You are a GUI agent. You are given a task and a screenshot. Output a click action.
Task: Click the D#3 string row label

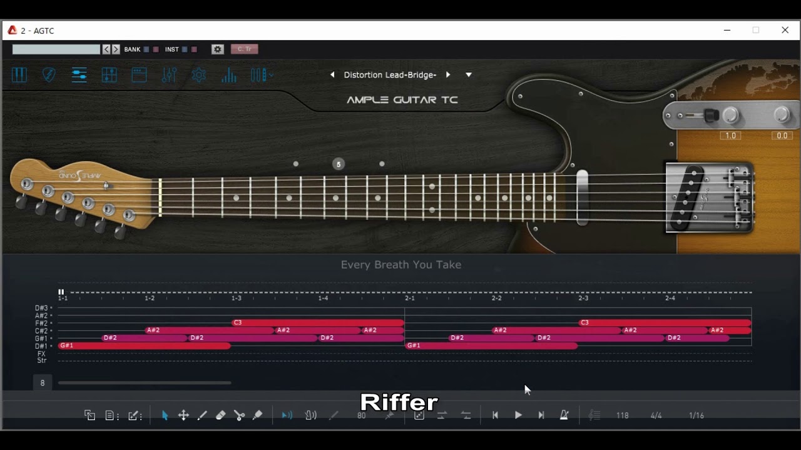tap(41, 308)
